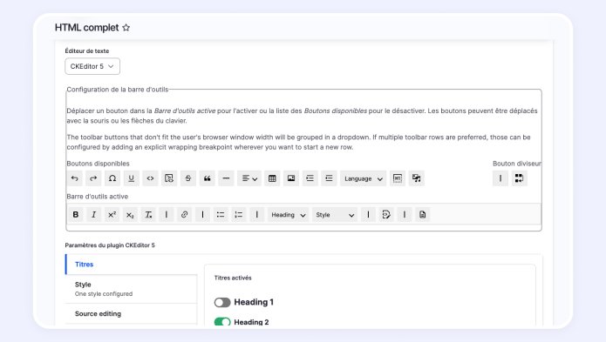This screenshot has width=606, height=342.
Task: Click the document icon at active toolbar end
Action: point(422,214)
